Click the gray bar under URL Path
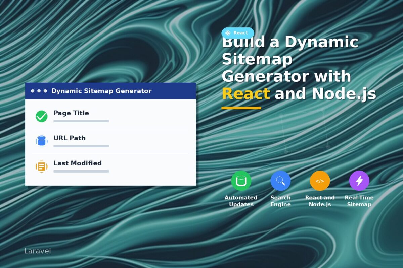The width and height of the screenshot is (403, 268). coord(81,146)
